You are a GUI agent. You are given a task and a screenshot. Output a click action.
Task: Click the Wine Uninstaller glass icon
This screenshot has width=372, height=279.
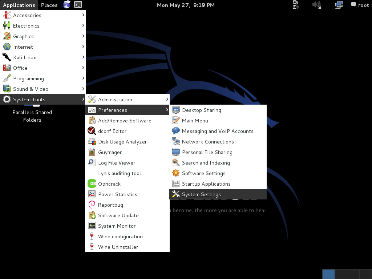pyautogui.click(x=92, y=247)
